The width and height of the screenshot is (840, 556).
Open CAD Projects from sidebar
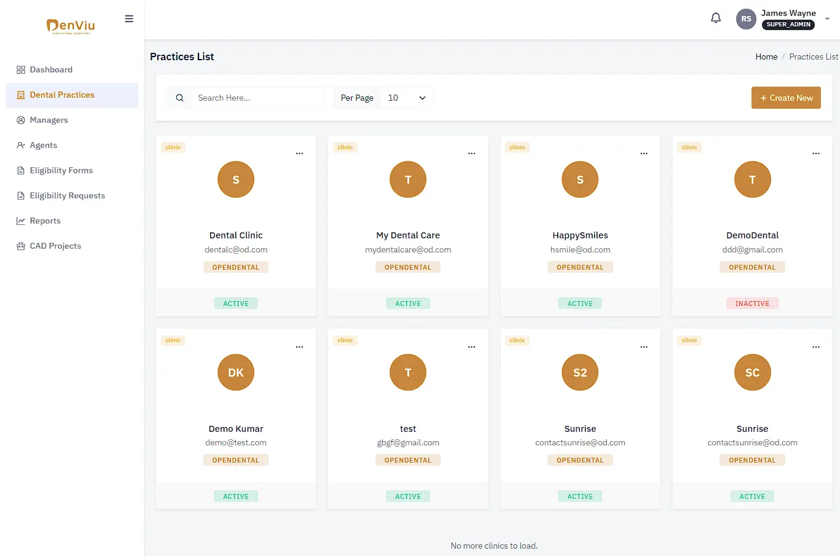click(x=55, y=246)
